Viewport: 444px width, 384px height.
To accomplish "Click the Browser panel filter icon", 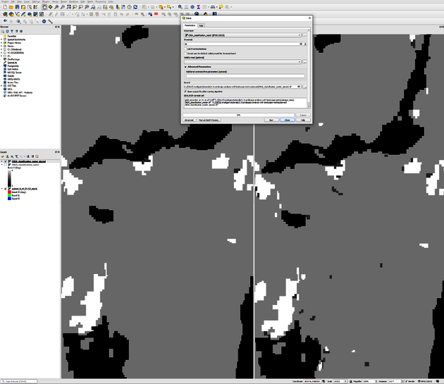I will 12,31.
